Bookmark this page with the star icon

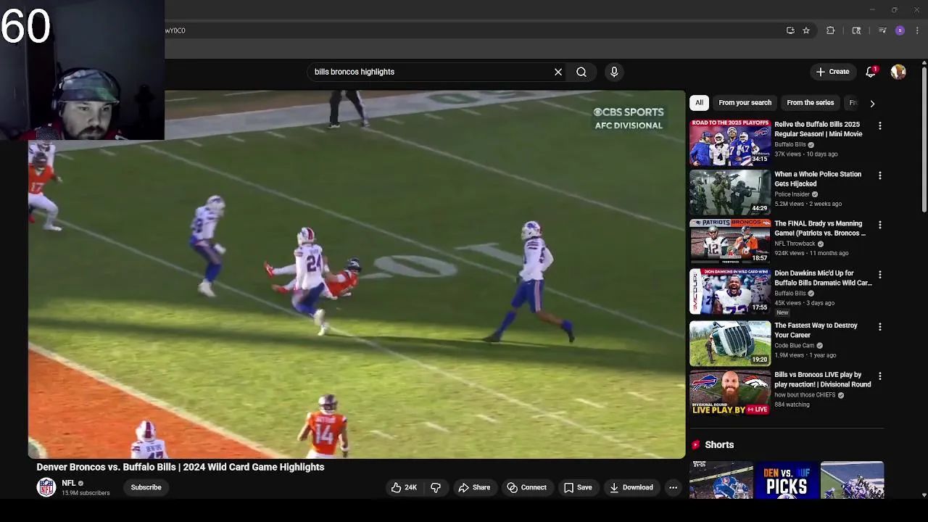805,30
